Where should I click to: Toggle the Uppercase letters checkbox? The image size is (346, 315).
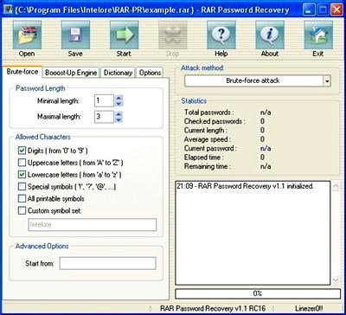point(22,163)
